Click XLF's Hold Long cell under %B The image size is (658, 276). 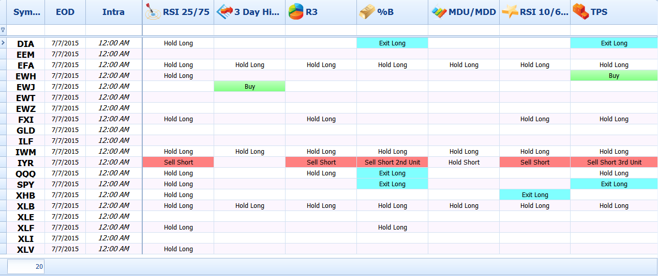click(392, 228)
